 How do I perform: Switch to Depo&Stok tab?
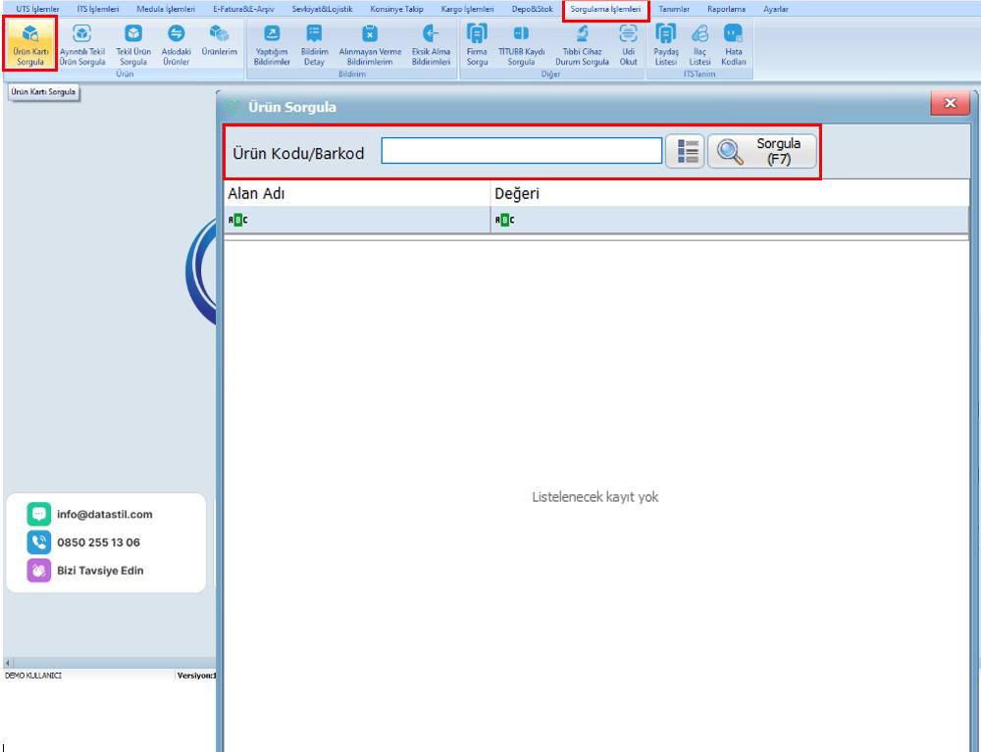click(x=533, y=8)
